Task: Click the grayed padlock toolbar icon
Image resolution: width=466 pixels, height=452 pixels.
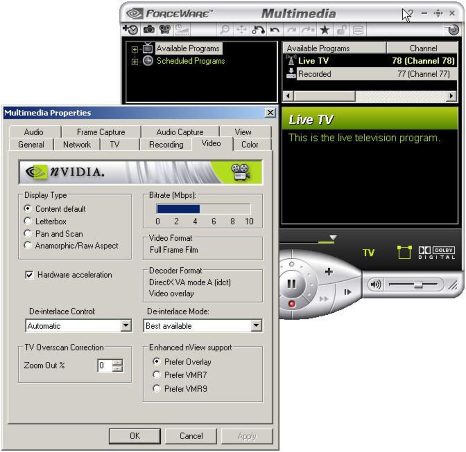Action: point(342,30)
